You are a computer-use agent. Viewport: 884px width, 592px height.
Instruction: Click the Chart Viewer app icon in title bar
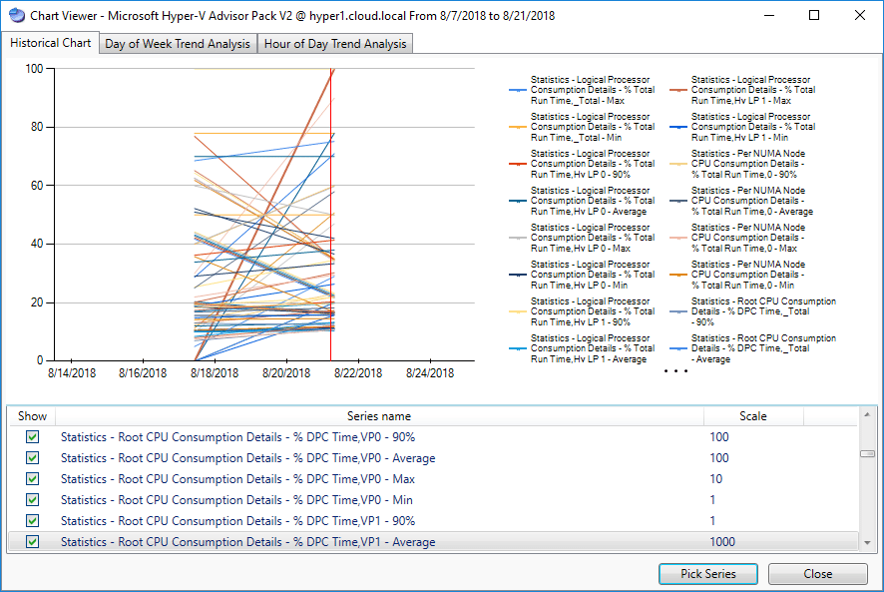(x=14, y=16)
